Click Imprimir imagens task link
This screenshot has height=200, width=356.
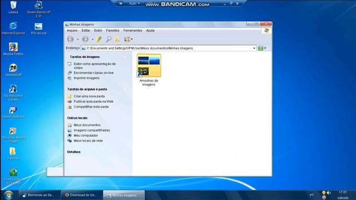tap(86, 78)
